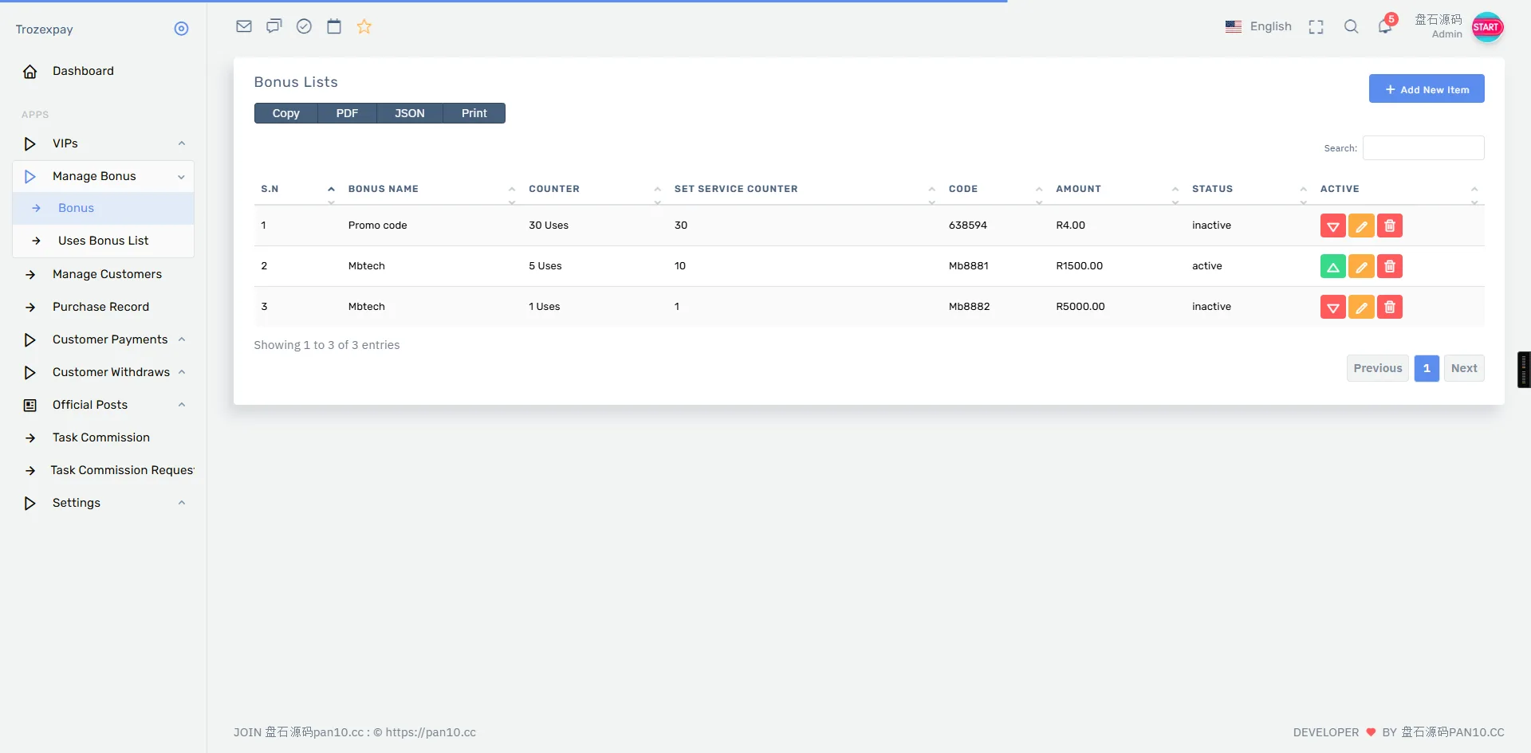The width and height of the screenshot is (1531, 753).
Task: Click the black side handle tab
Action: 1524,370
